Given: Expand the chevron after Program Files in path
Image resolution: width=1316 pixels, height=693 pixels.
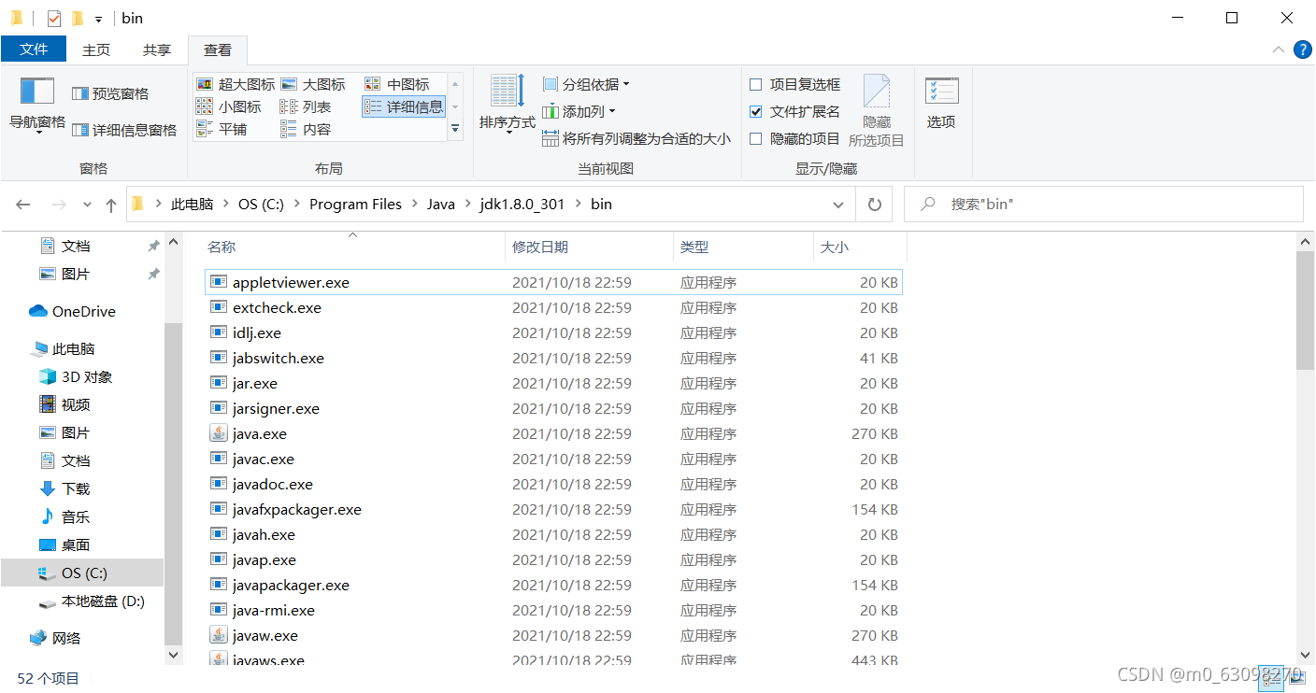Looking at the screenshot, I should coord(414,204).
